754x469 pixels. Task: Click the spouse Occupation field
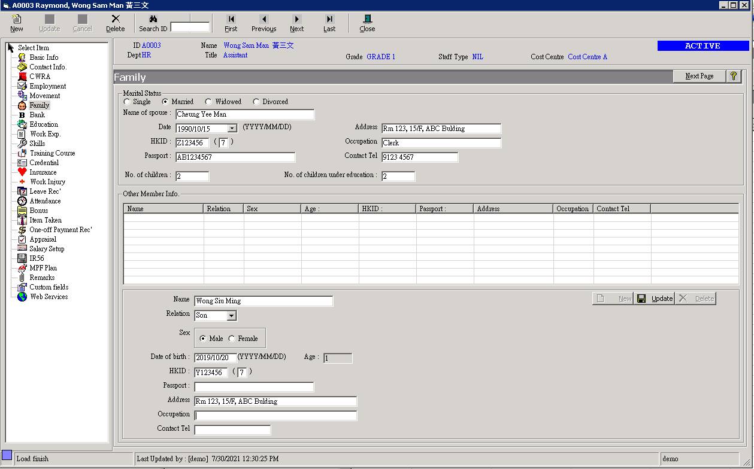pos(441,143)
